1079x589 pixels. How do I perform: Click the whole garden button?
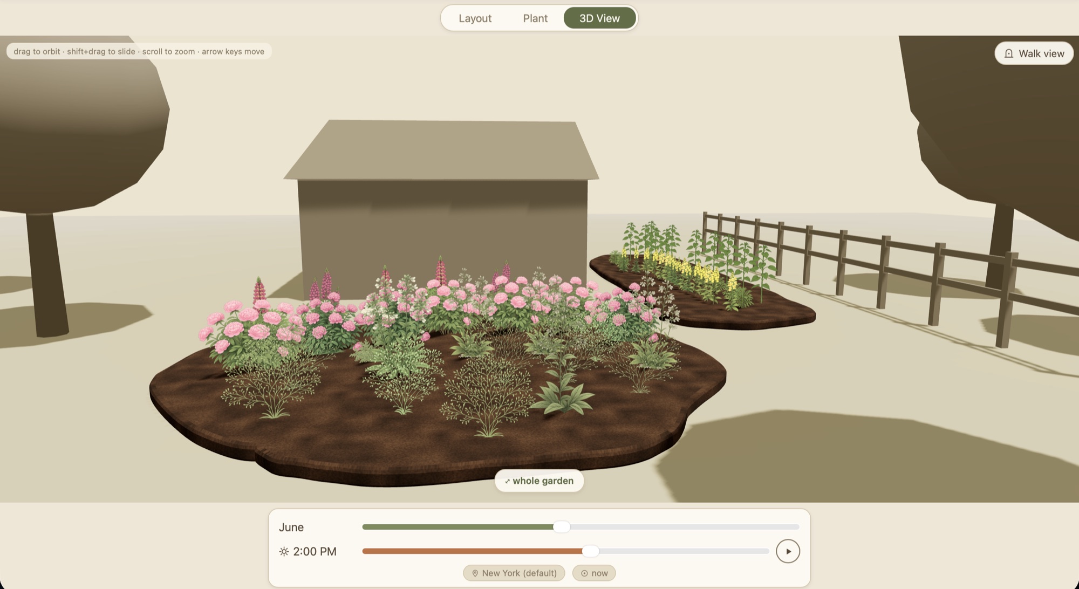pos(539,481)
